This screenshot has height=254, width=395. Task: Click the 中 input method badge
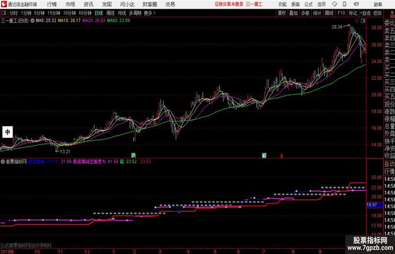[7, 132]
